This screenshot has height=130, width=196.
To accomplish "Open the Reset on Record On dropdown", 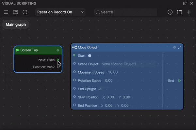I will [x=60, y=12].
